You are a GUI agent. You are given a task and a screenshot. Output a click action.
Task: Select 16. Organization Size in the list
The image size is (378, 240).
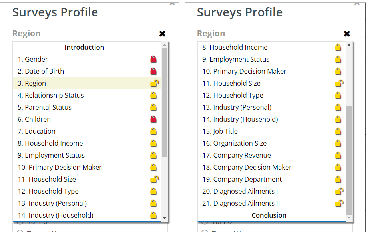(234, 144)
